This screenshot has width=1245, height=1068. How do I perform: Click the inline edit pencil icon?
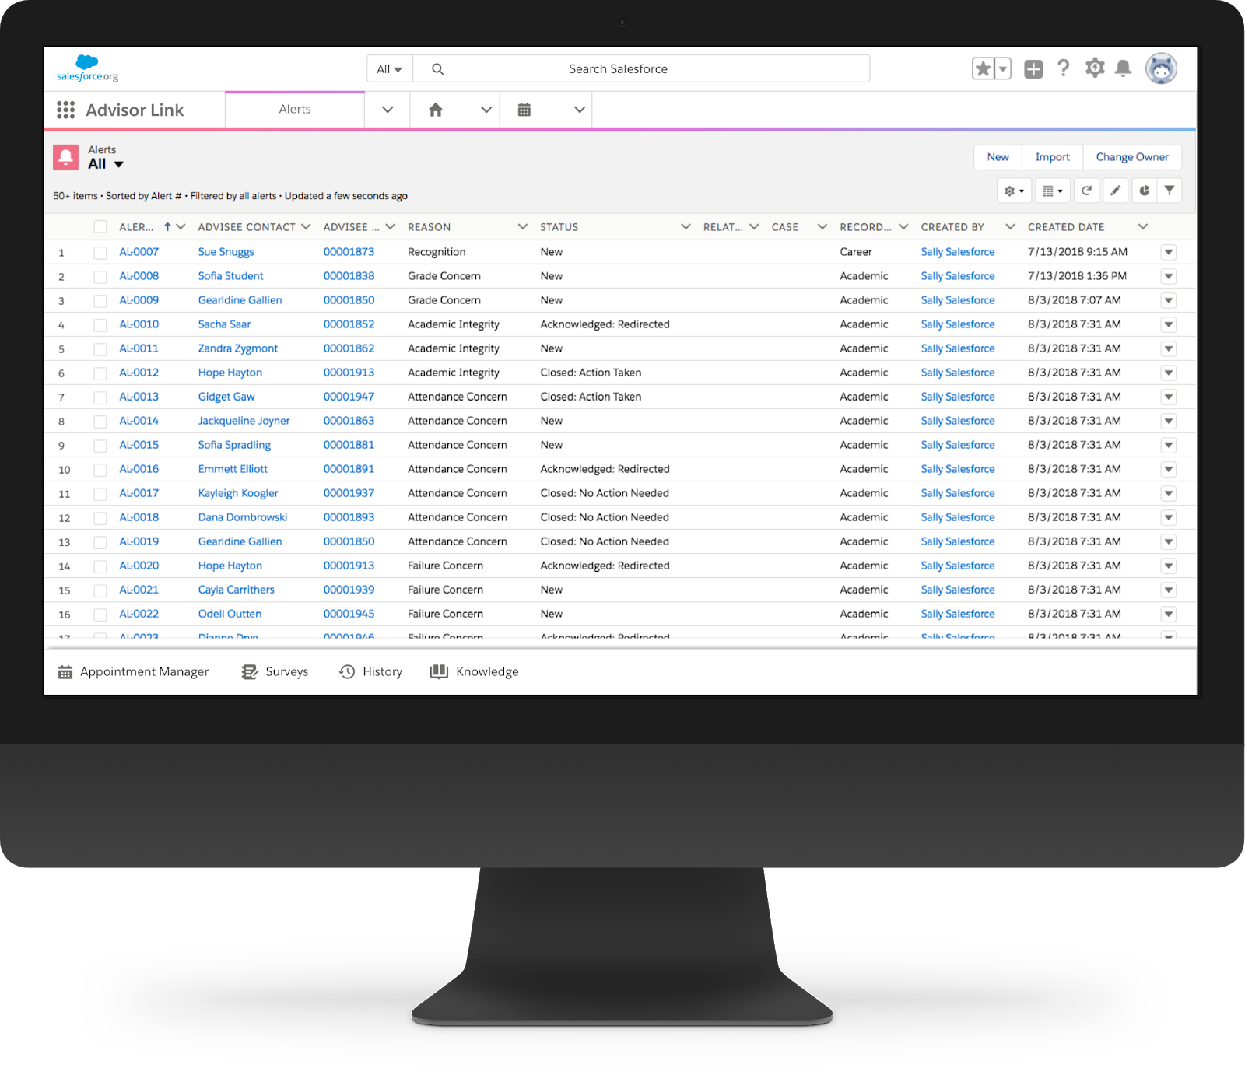point(1115,191)
